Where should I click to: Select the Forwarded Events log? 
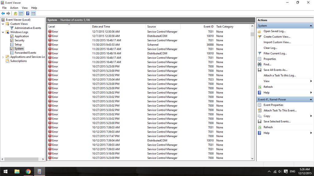click(x=25, y=53)
